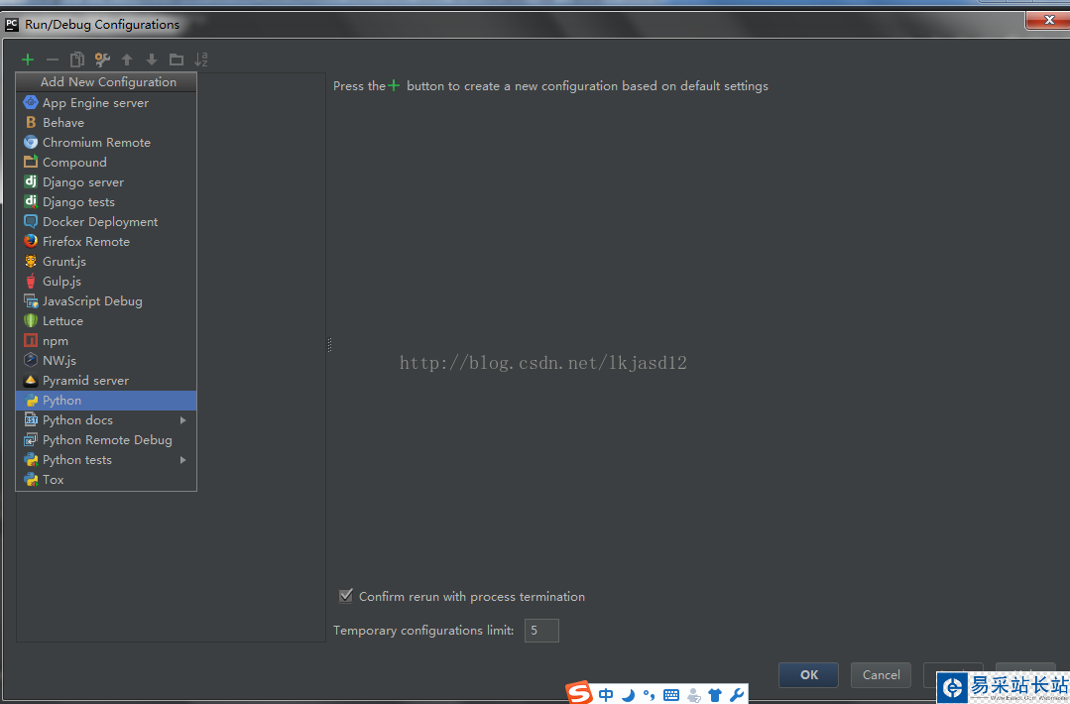Choose Django tests entry
Viewport: 1070px width, 704px height.
[106, 202]
